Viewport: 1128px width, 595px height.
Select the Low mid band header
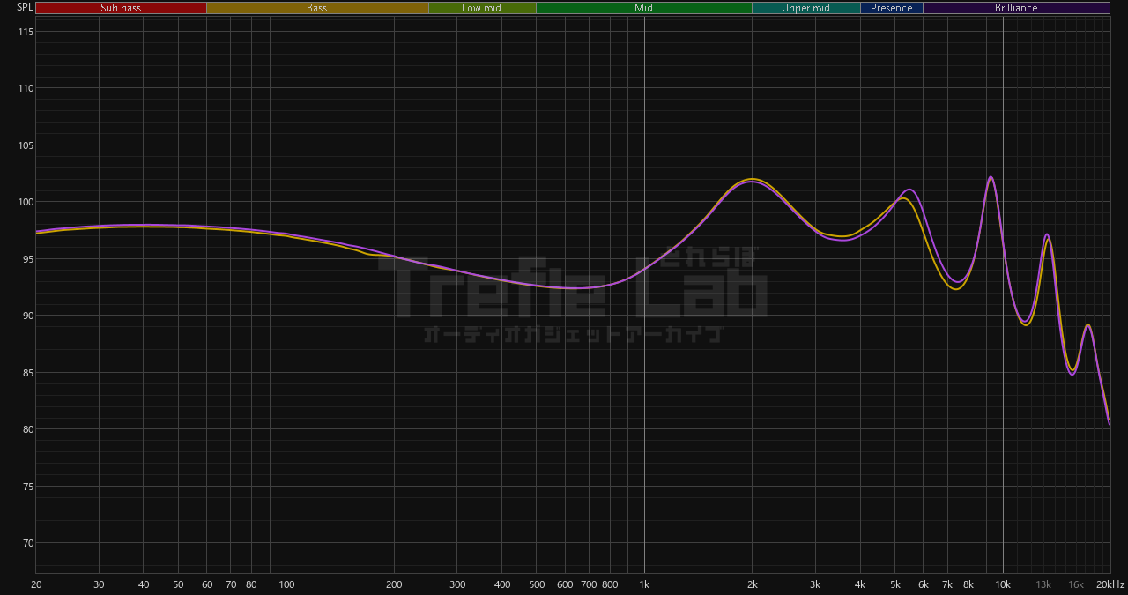(x=482, y=8)
